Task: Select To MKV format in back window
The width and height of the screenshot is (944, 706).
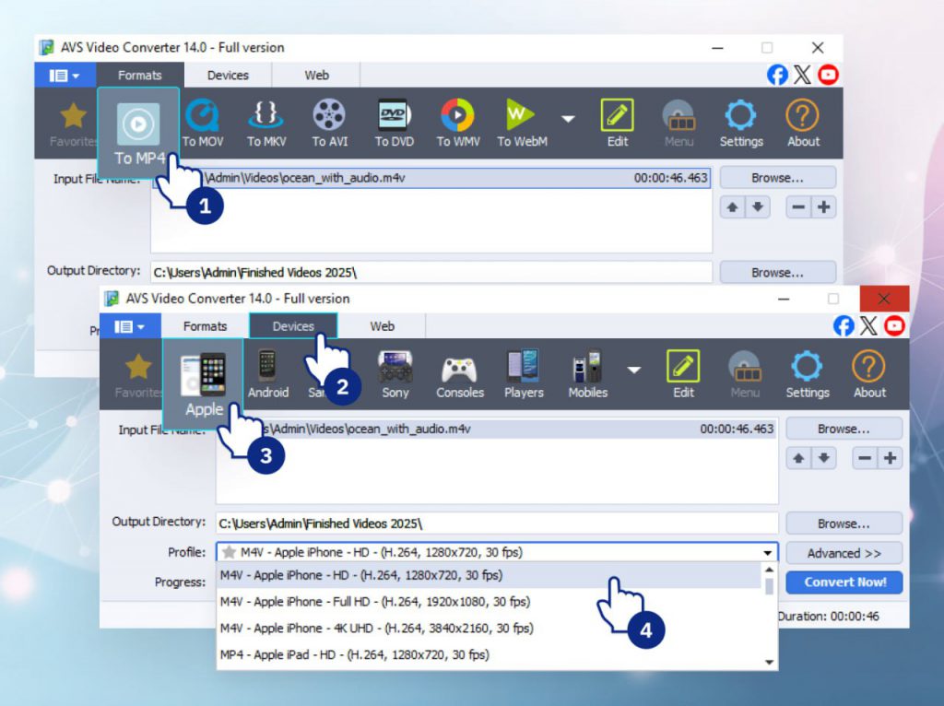Action: pos(266,124)
